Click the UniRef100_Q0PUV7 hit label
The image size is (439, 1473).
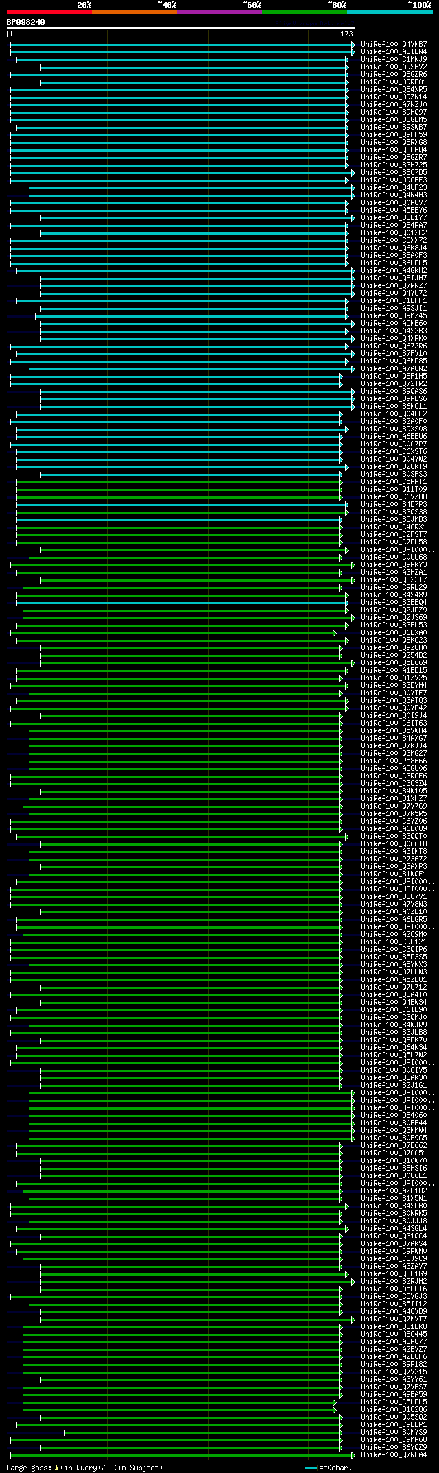(x=394, y=203)
